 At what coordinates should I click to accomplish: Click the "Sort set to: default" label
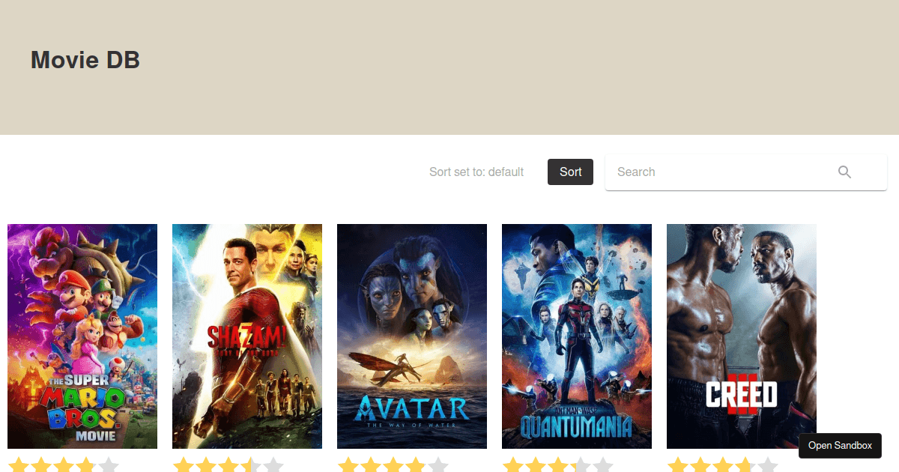(476, 172)
